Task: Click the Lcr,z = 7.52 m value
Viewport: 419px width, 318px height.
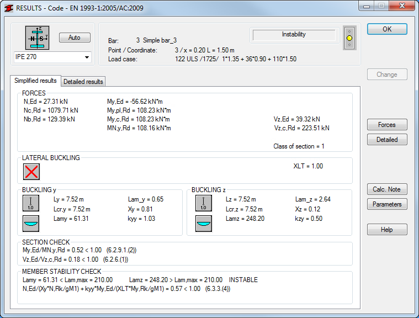Action: click(244, 209)
